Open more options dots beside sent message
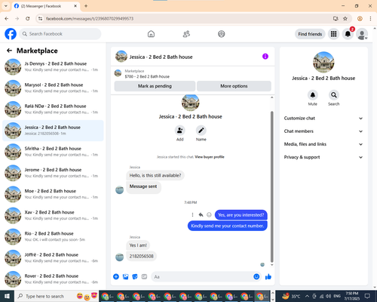This screenshot has height=302, width=377. tap(192, 214)
